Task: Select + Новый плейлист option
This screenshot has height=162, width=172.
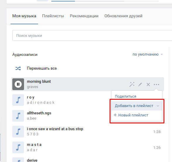Action: click(131, 115)
